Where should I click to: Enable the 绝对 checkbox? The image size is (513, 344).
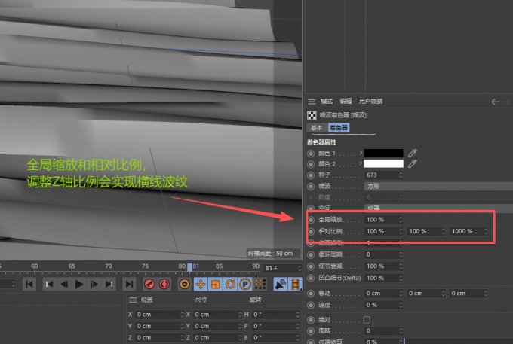367,320
